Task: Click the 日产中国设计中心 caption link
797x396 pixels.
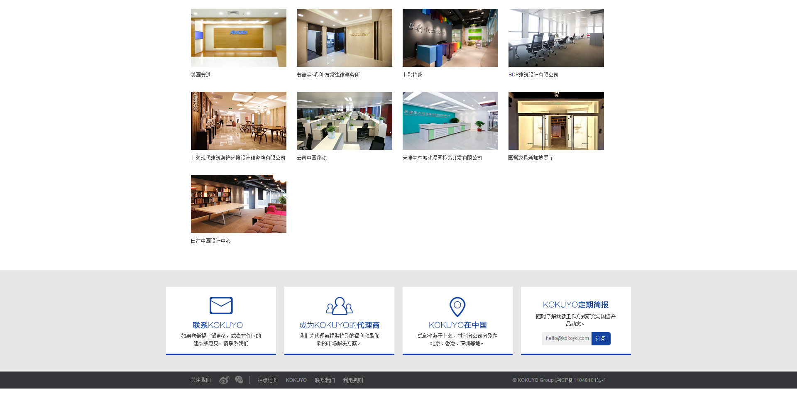Action: point(211,241)
